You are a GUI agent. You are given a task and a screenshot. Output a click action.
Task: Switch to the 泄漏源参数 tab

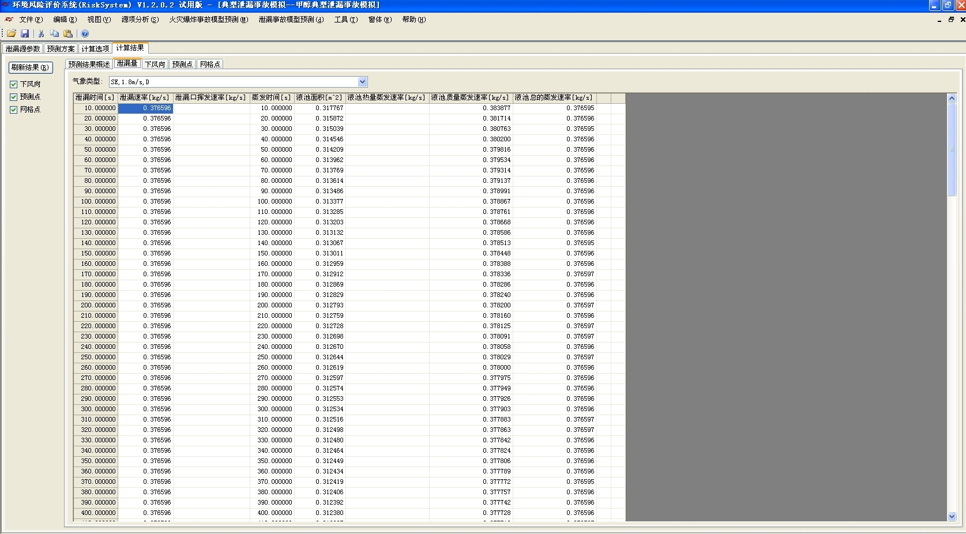(x=23, y=48)
